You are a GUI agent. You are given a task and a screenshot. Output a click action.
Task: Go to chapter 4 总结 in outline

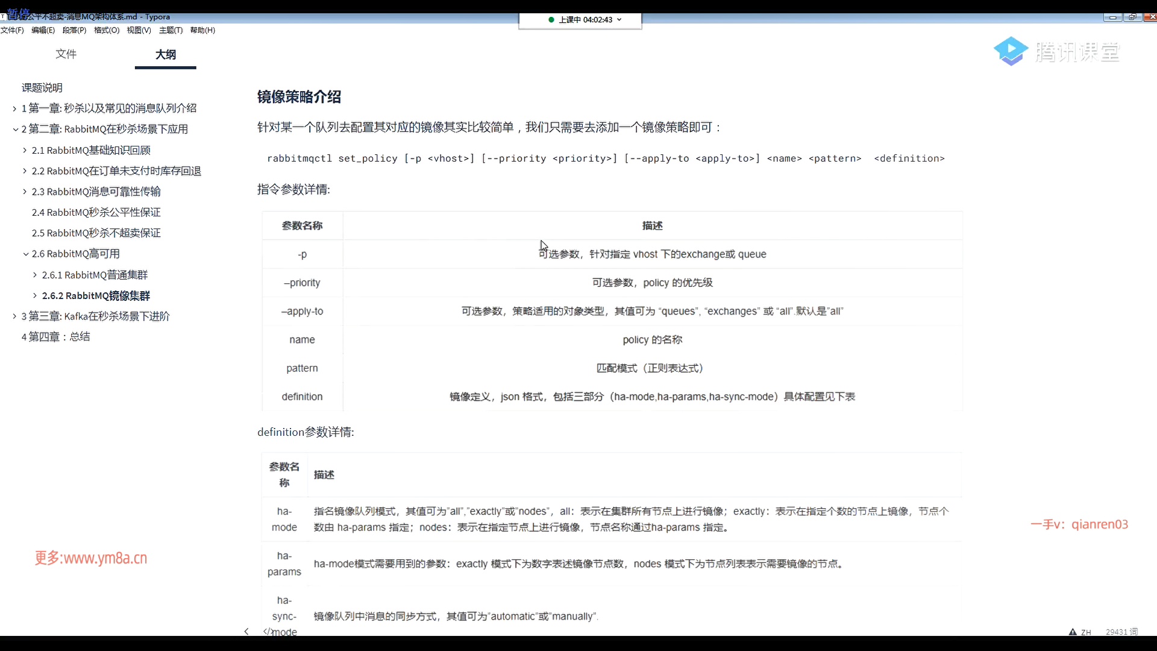coord(56,337)
